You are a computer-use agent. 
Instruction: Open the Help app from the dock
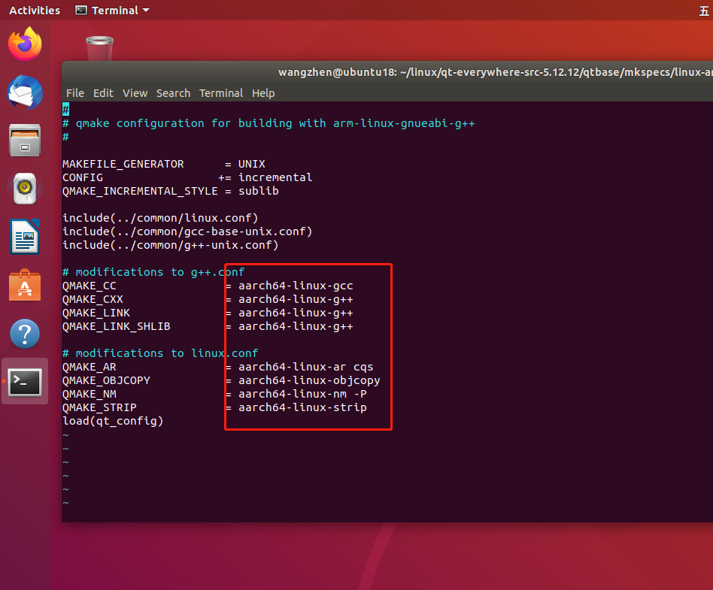(24, 333)
